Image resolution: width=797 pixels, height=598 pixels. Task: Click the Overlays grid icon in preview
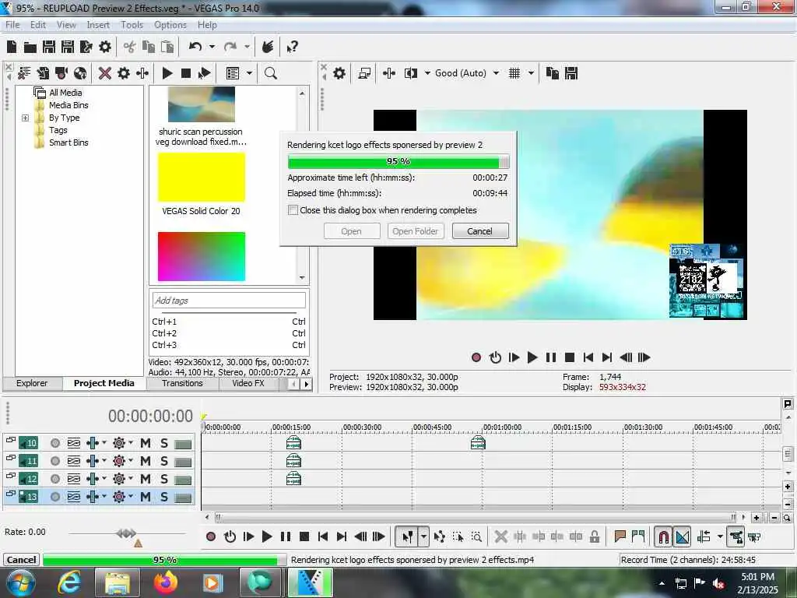(x=514, y=73)
